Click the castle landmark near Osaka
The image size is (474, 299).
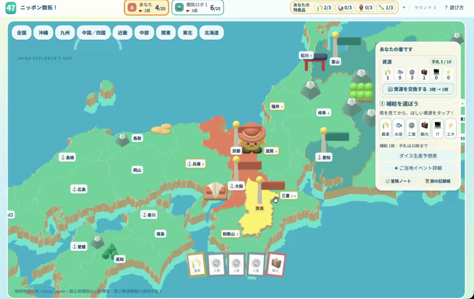pos(216,191)
